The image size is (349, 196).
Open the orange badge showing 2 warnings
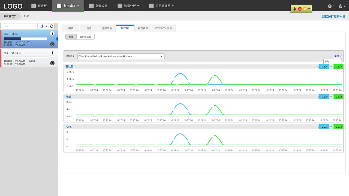(305, 9)
